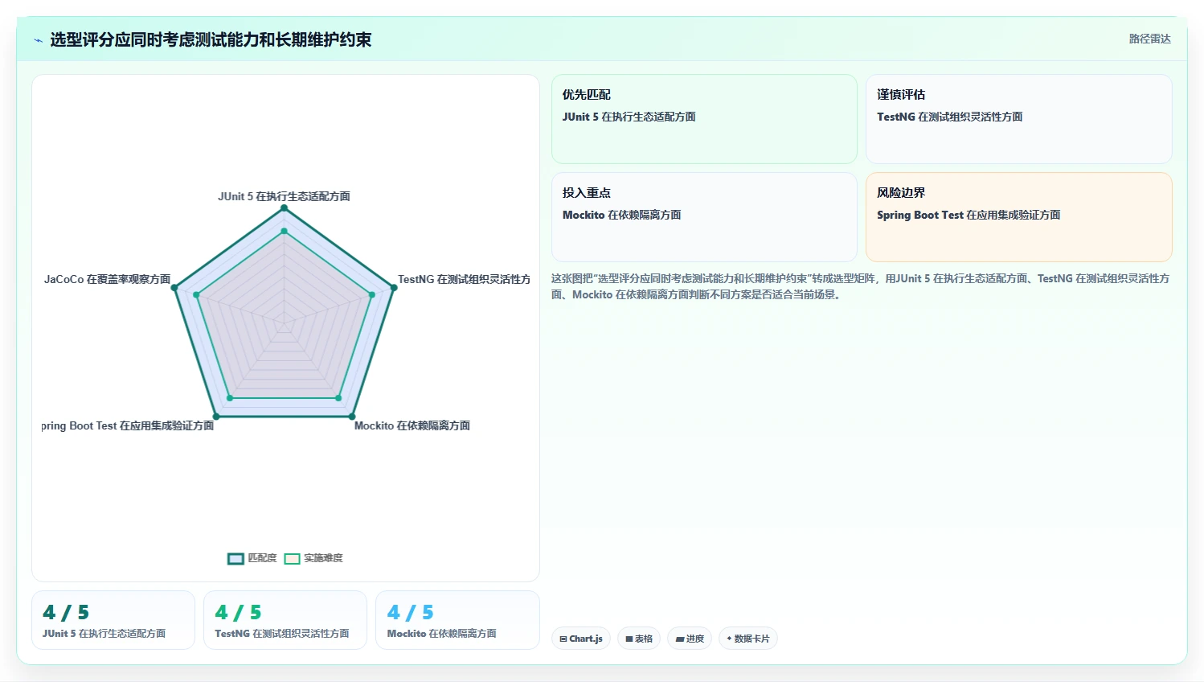Click the header title 选型评分应同时考虑测试能力和长期维护约束
1204x682 pixels.
tap(211, 40)
